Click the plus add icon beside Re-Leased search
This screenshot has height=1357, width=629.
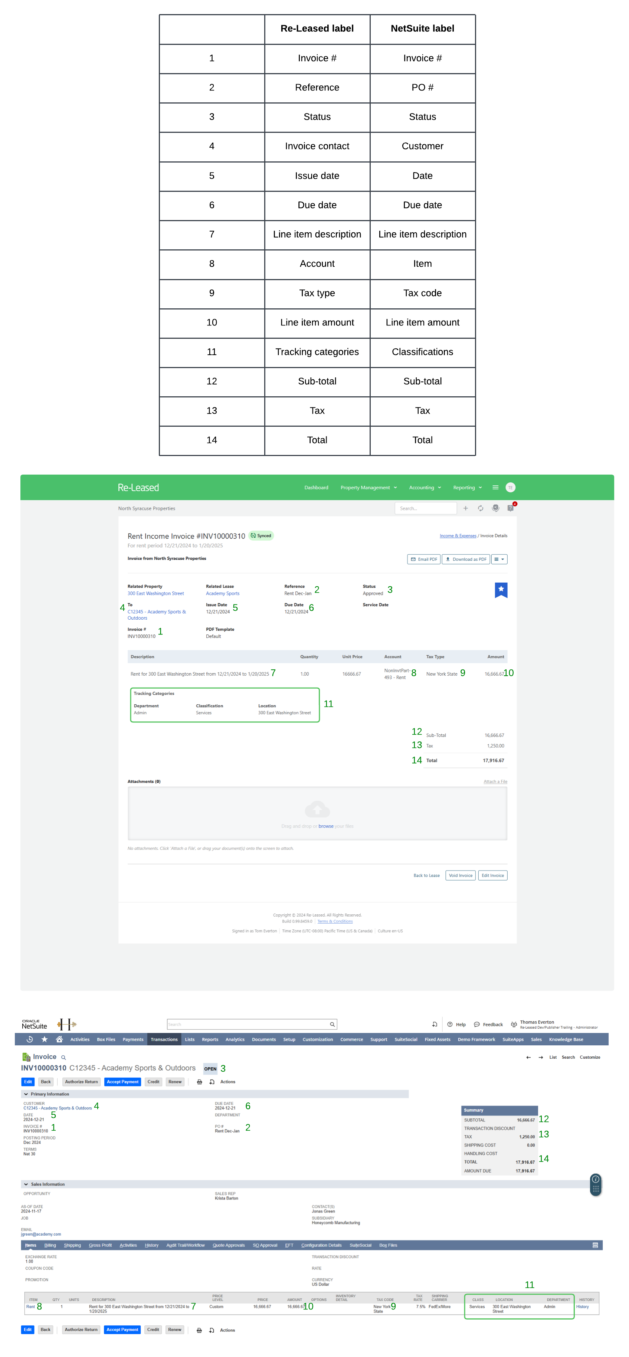pos(466,508)
